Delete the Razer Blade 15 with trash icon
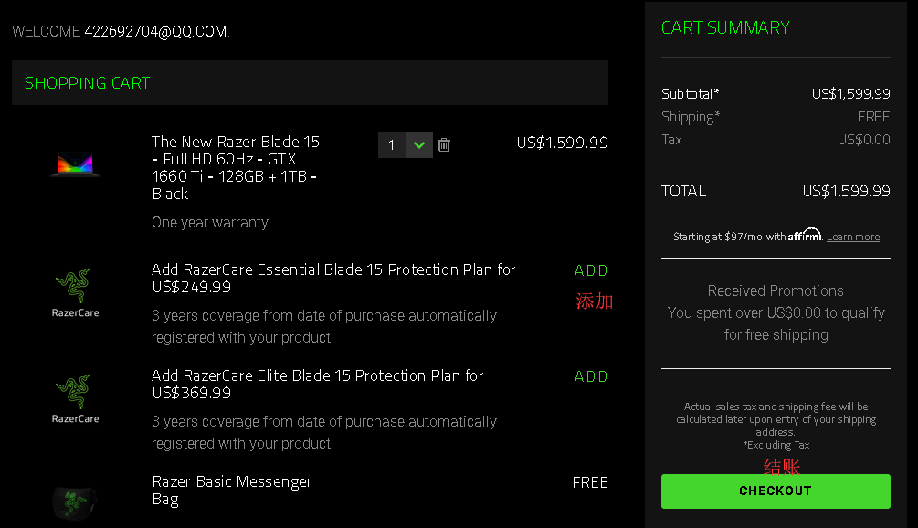This screenshot has width=918, height=528. 444,144
